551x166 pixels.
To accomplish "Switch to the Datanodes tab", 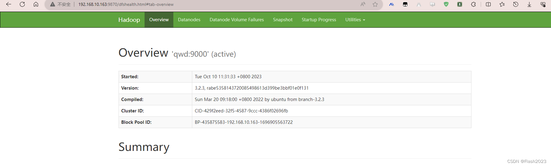I will tap(189, 20).
